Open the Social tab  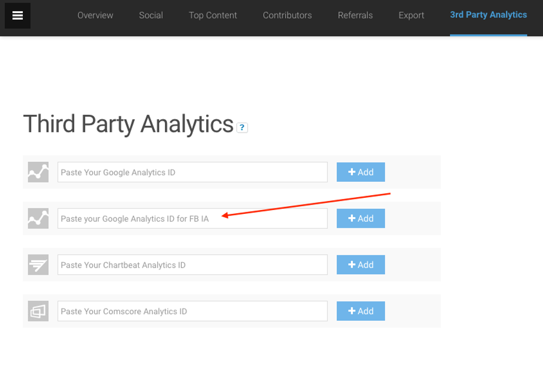coord(151,16)
